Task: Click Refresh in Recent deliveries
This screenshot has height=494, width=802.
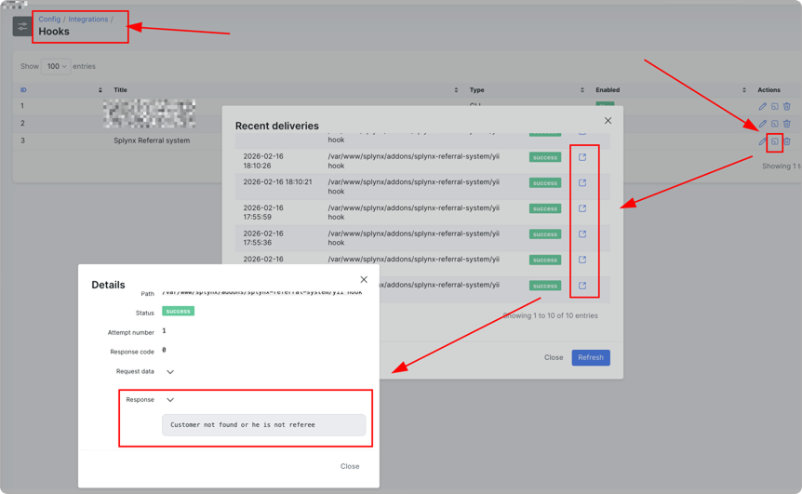Action: coord(590,357)
